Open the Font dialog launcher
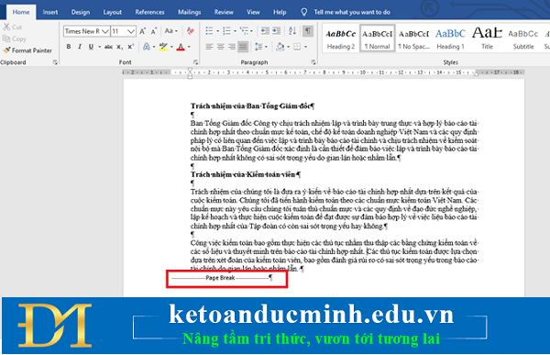 pos(196,62)
